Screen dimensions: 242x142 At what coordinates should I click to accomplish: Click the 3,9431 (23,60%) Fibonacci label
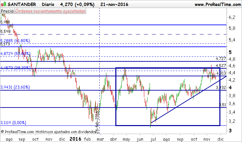pos(15,87)
